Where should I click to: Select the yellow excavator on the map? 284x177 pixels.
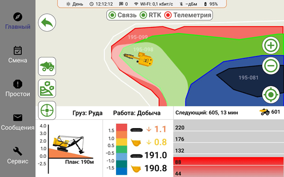[x=139, y=58]
